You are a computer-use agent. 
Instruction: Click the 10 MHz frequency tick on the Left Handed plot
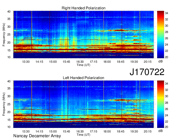point(9,127)
